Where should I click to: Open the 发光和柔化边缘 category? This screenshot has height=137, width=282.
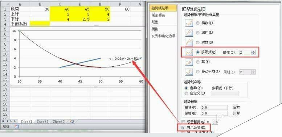click(163, 36)
